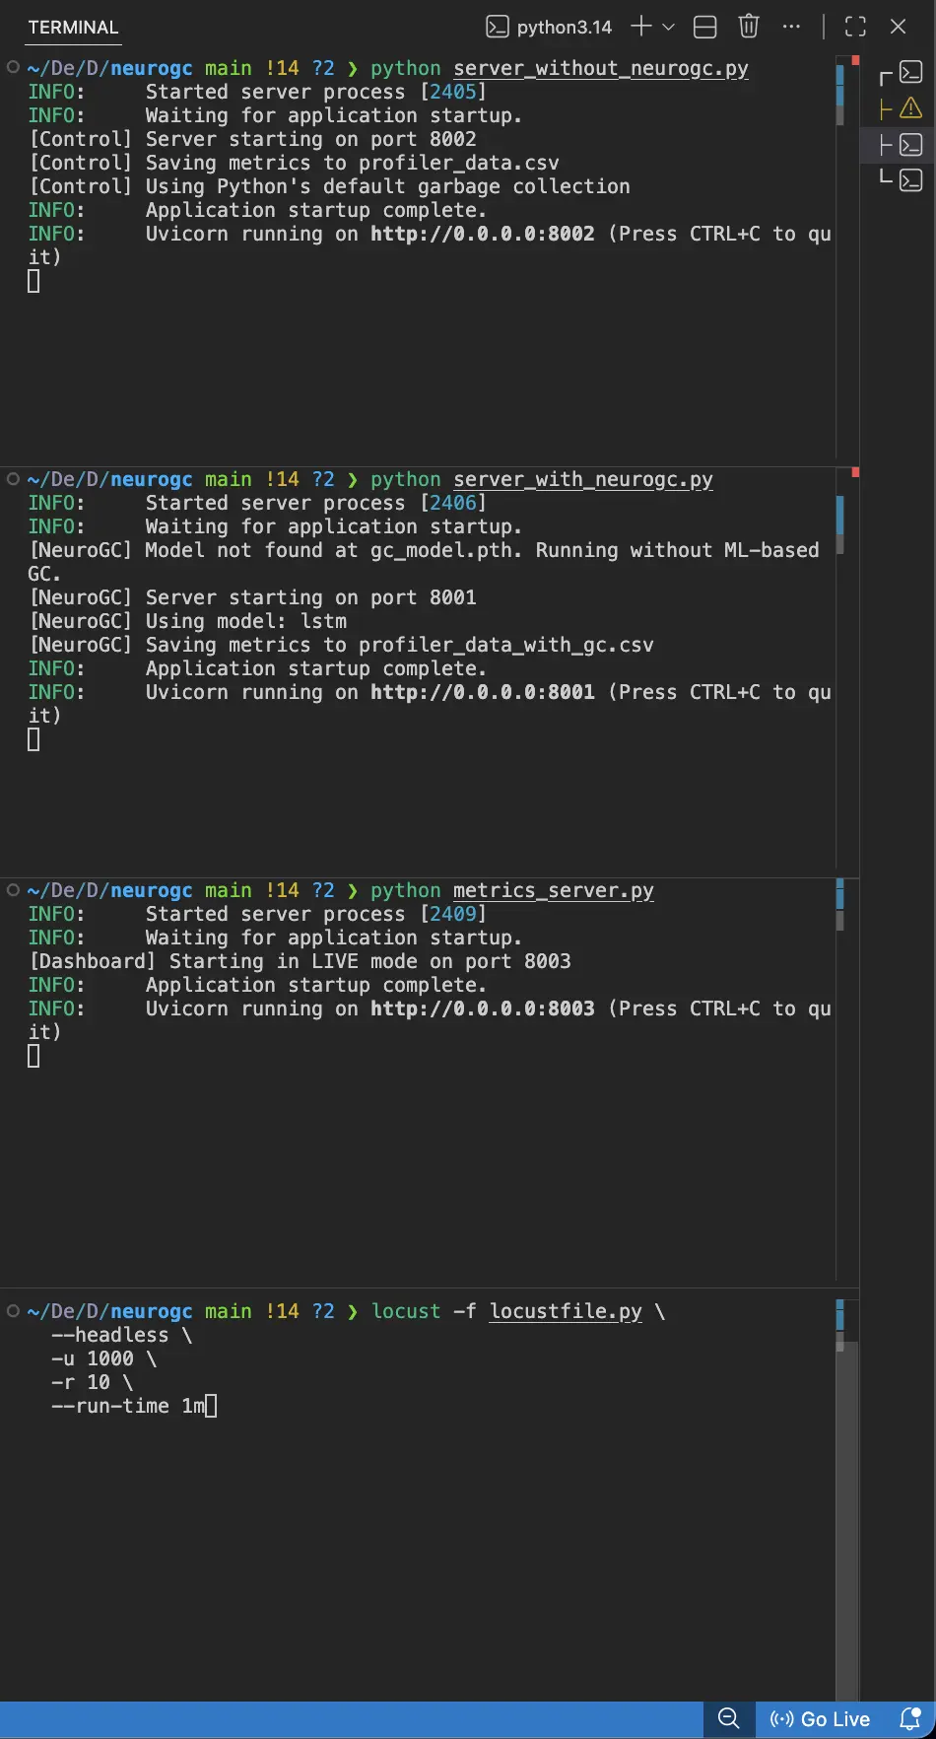
Task: Toggle maximized terminal panel size
Action: click(855, 27)
